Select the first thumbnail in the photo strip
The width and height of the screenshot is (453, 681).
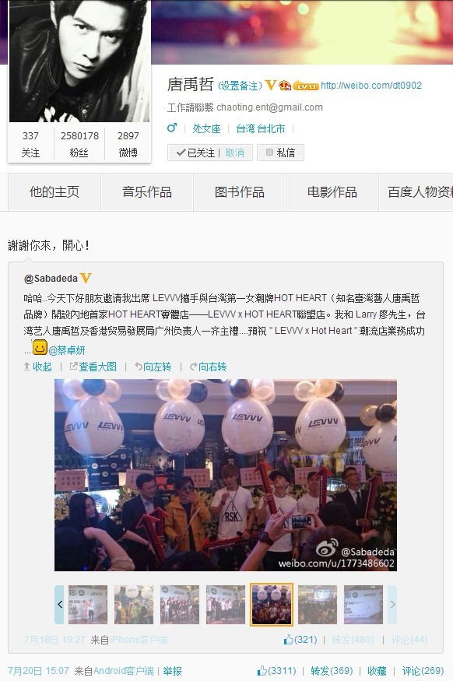point(88,604)
